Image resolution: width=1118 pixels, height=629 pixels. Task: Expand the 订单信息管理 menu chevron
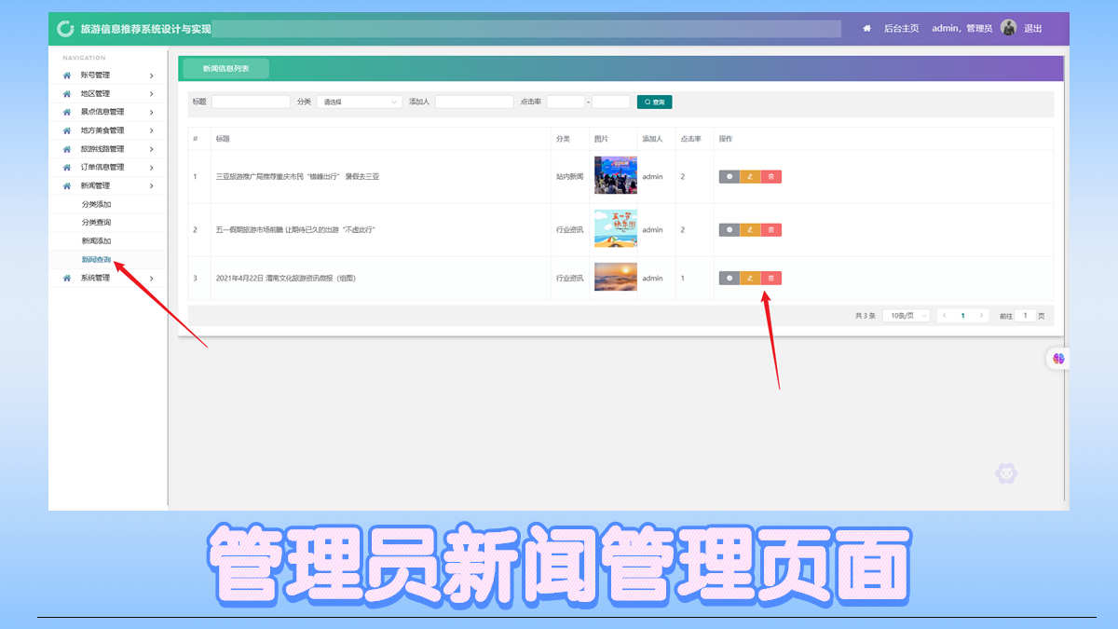click(151, 168)
